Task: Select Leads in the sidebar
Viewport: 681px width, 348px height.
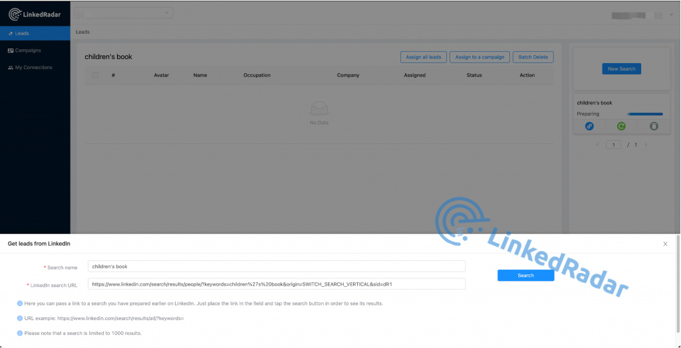Action: click(22, 33)
